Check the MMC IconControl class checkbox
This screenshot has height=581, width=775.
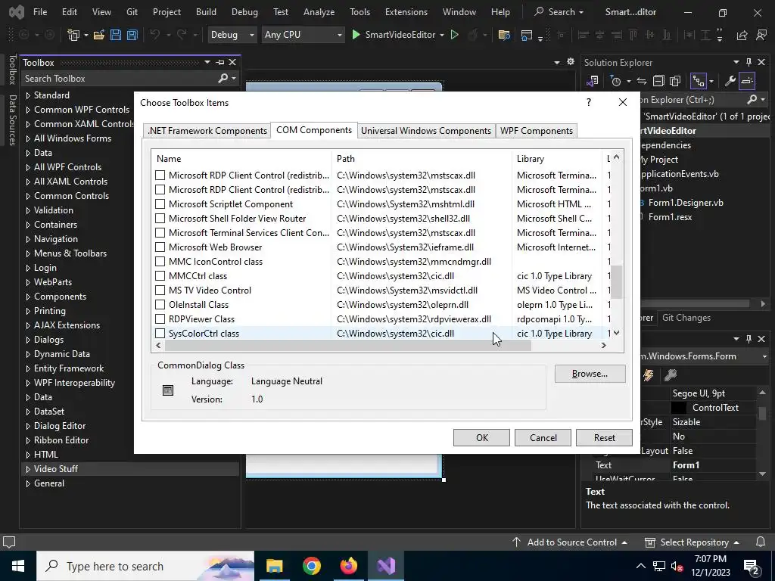(x=160, y=261)
